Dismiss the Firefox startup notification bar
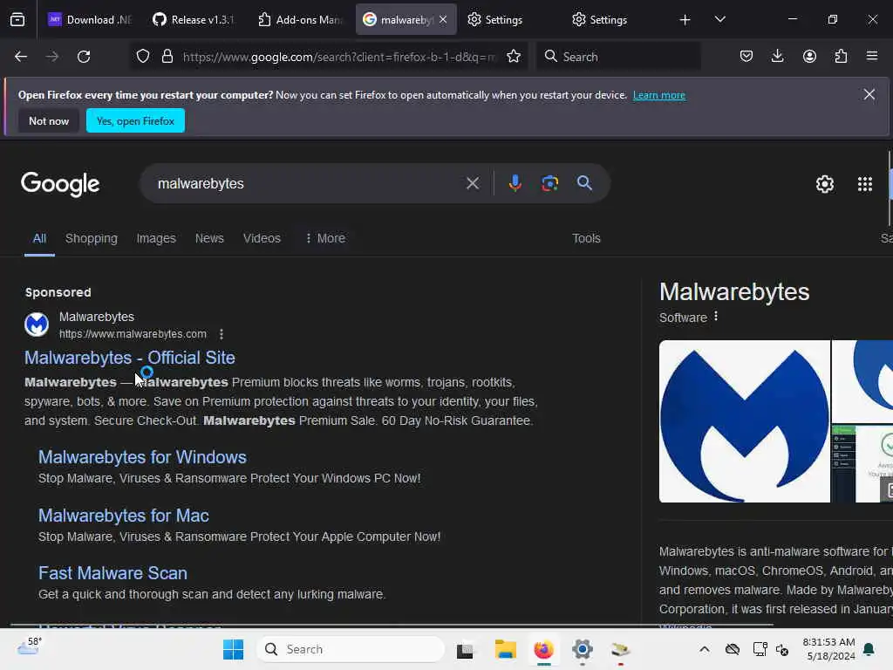 pos(869,94)
